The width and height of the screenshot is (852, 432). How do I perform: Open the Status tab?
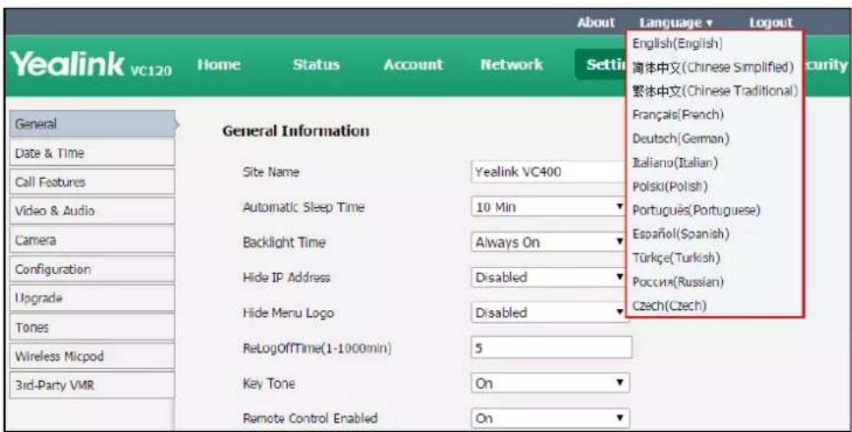[316, 65]
